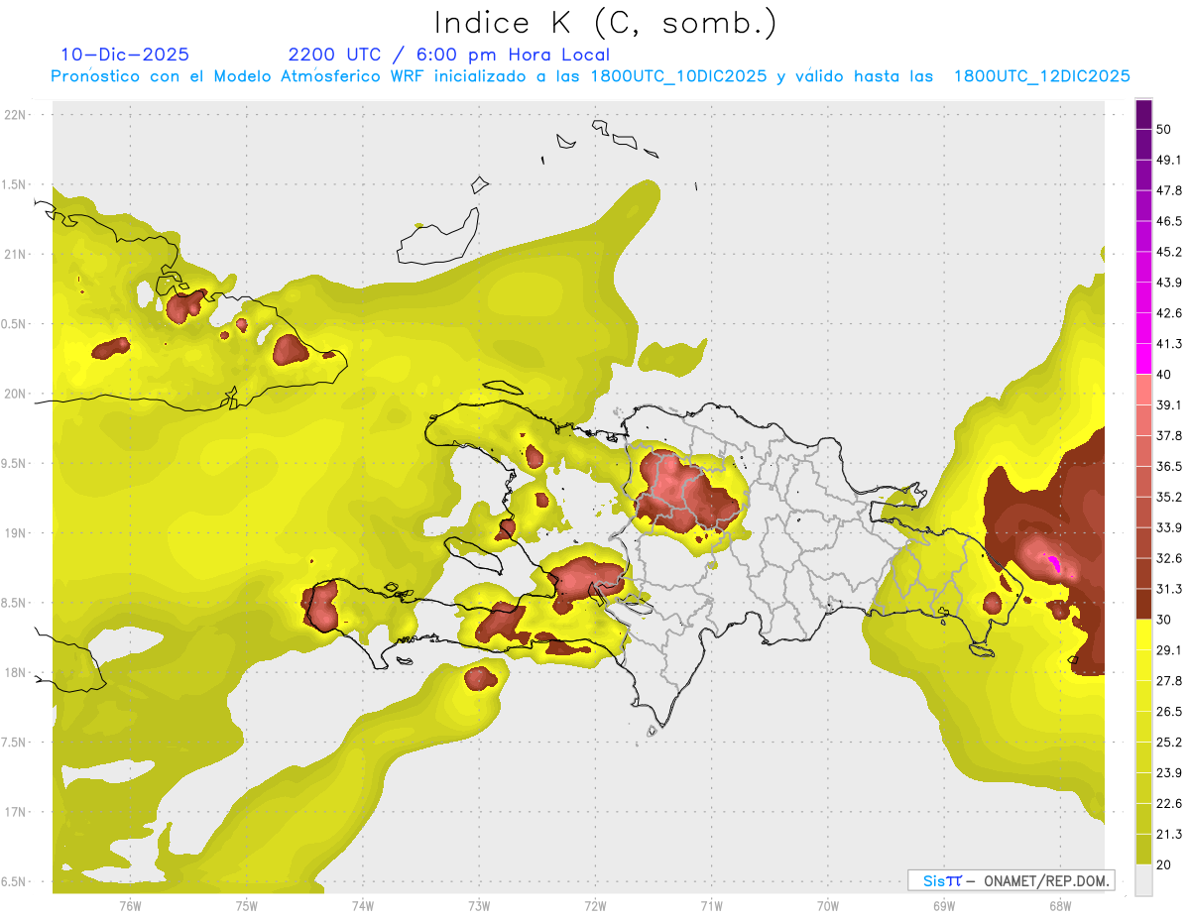Click the colorbar value 35.2
This screenshot has width=1190, height=919.
pyautogui.click(x=1169, y=497)
